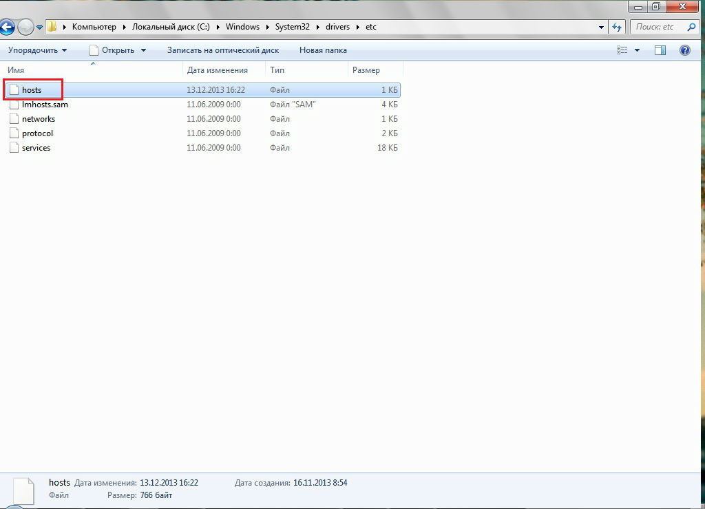705x509 pixels.
Task: Sort by the Дата изменения column header
Action: pos(224,70)
